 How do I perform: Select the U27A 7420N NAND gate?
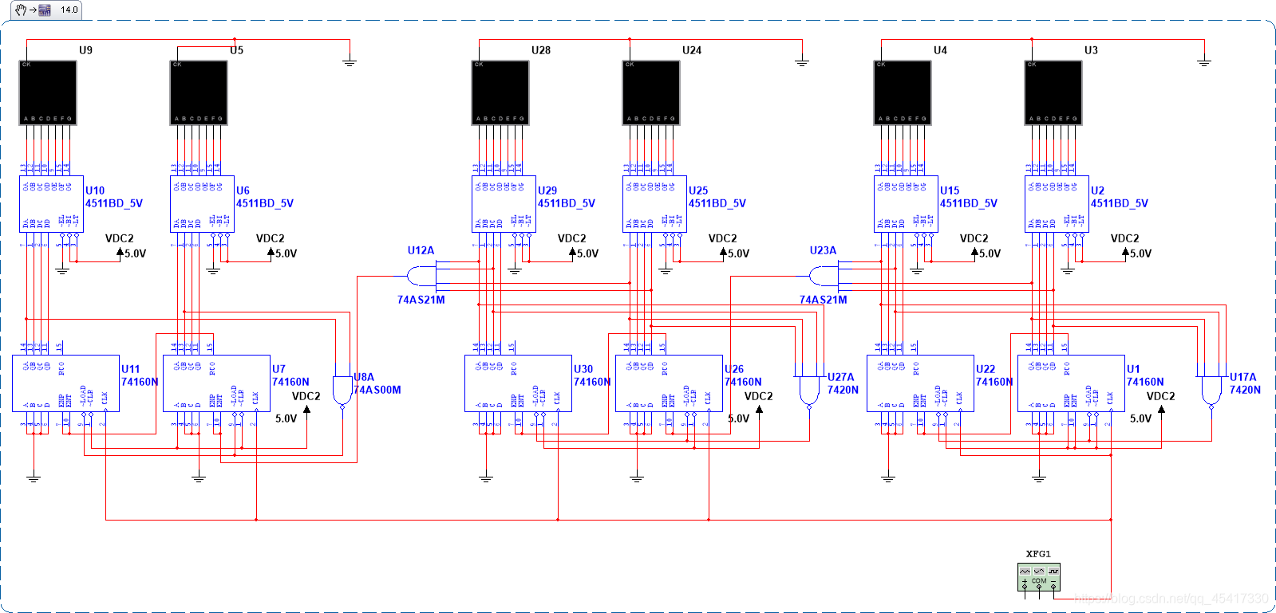[809, 391]
